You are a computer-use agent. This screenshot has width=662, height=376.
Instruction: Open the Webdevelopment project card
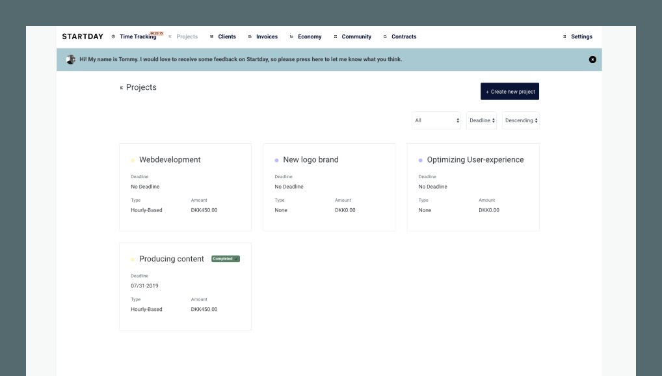pos(185,187)
